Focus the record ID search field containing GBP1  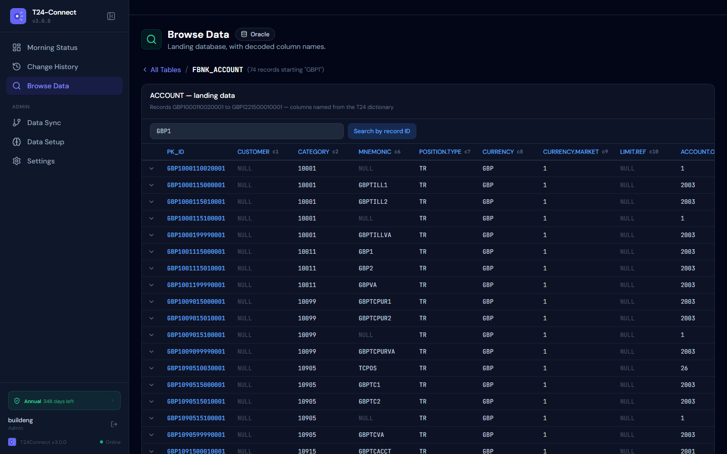[247, 131]
